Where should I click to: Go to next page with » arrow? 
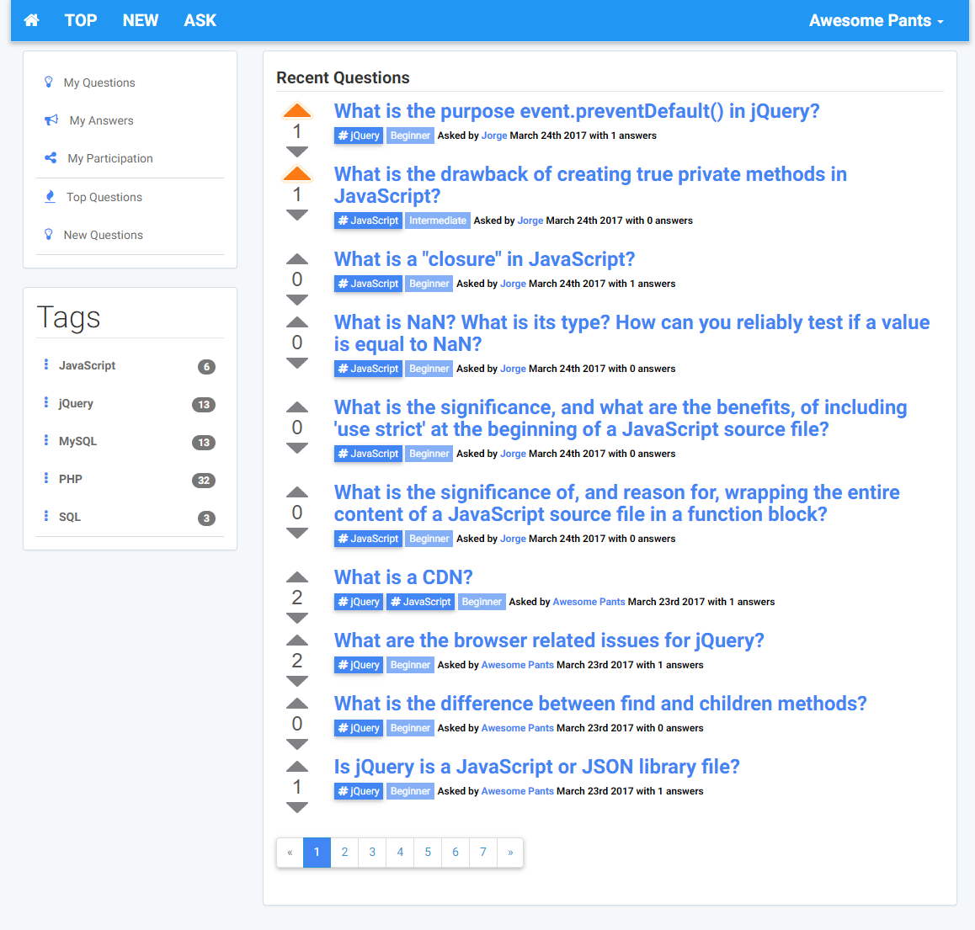[510, 853]
